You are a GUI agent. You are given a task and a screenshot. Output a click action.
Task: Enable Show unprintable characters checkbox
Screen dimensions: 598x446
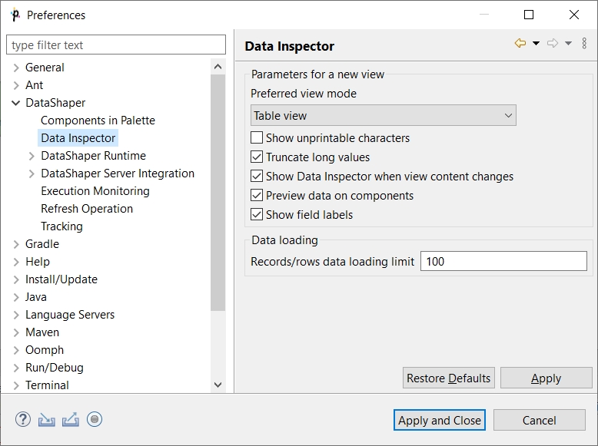(x=257, y=137)
